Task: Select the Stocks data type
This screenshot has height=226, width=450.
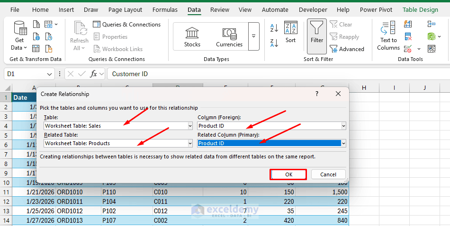Action: click(192, 37)
